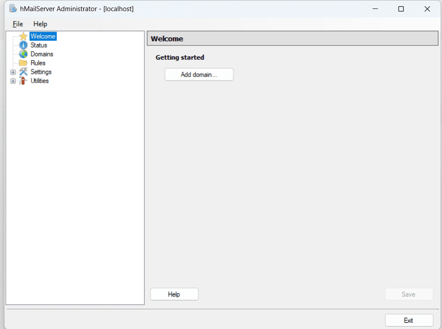The width and height of the screenshot is (442, 329).
Task: Click the disabled Save button
Action: point(409,294)
